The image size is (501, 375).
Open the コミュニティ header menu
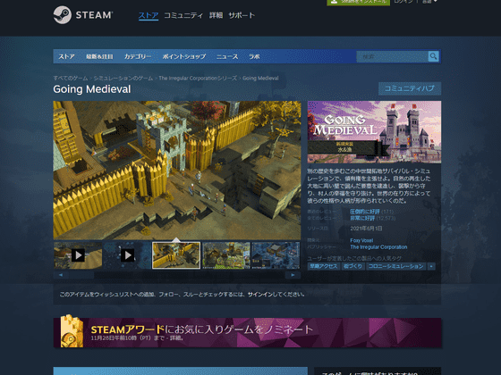click(183, 15)
